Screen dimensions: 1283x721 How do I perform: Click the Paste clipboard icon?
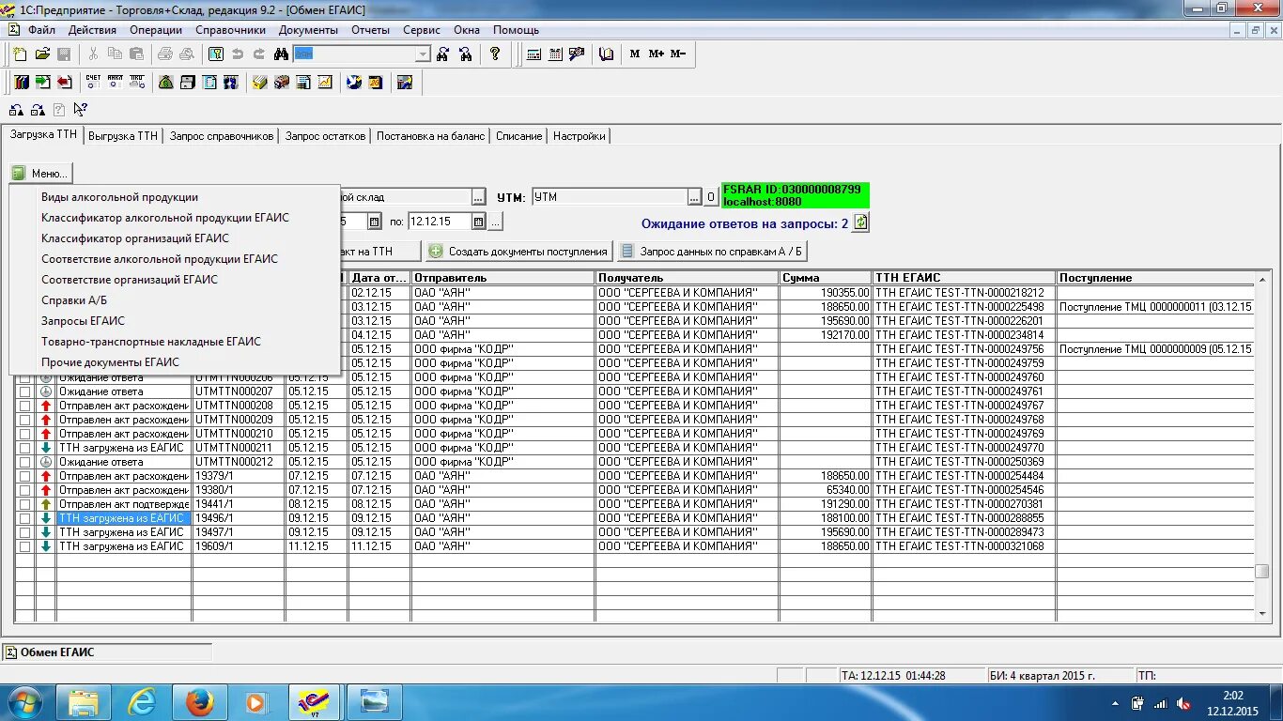coord(135,54)
